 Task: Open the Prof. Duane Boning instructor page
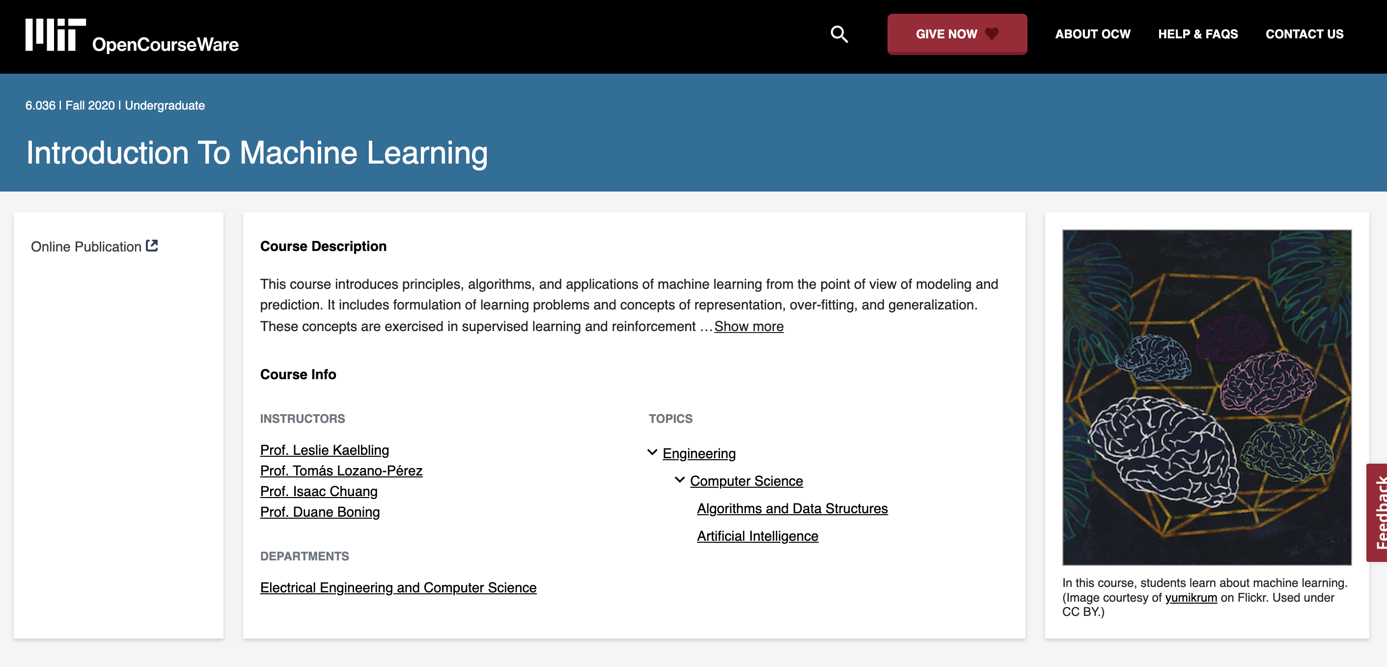pos(320,512)
